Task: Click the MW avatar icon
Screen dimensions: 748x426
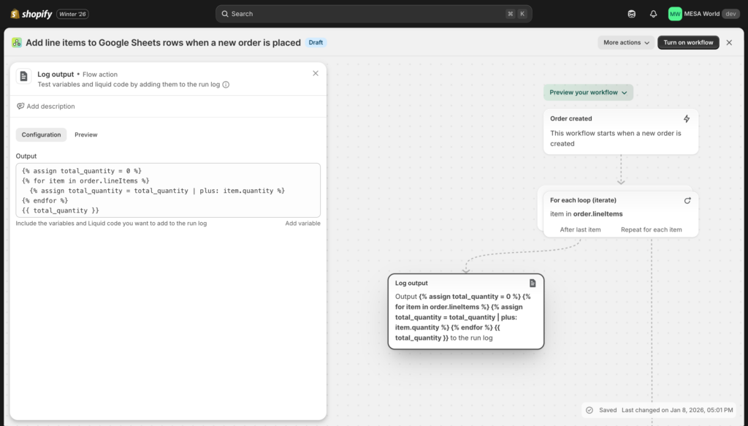Action: 674,14
